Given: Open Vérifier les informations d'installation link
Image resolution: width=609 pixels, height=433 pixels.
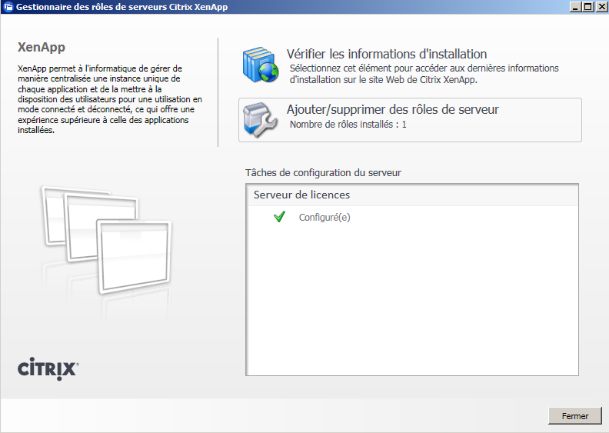Looking at the screenshot, I should [x=387, y=54].
